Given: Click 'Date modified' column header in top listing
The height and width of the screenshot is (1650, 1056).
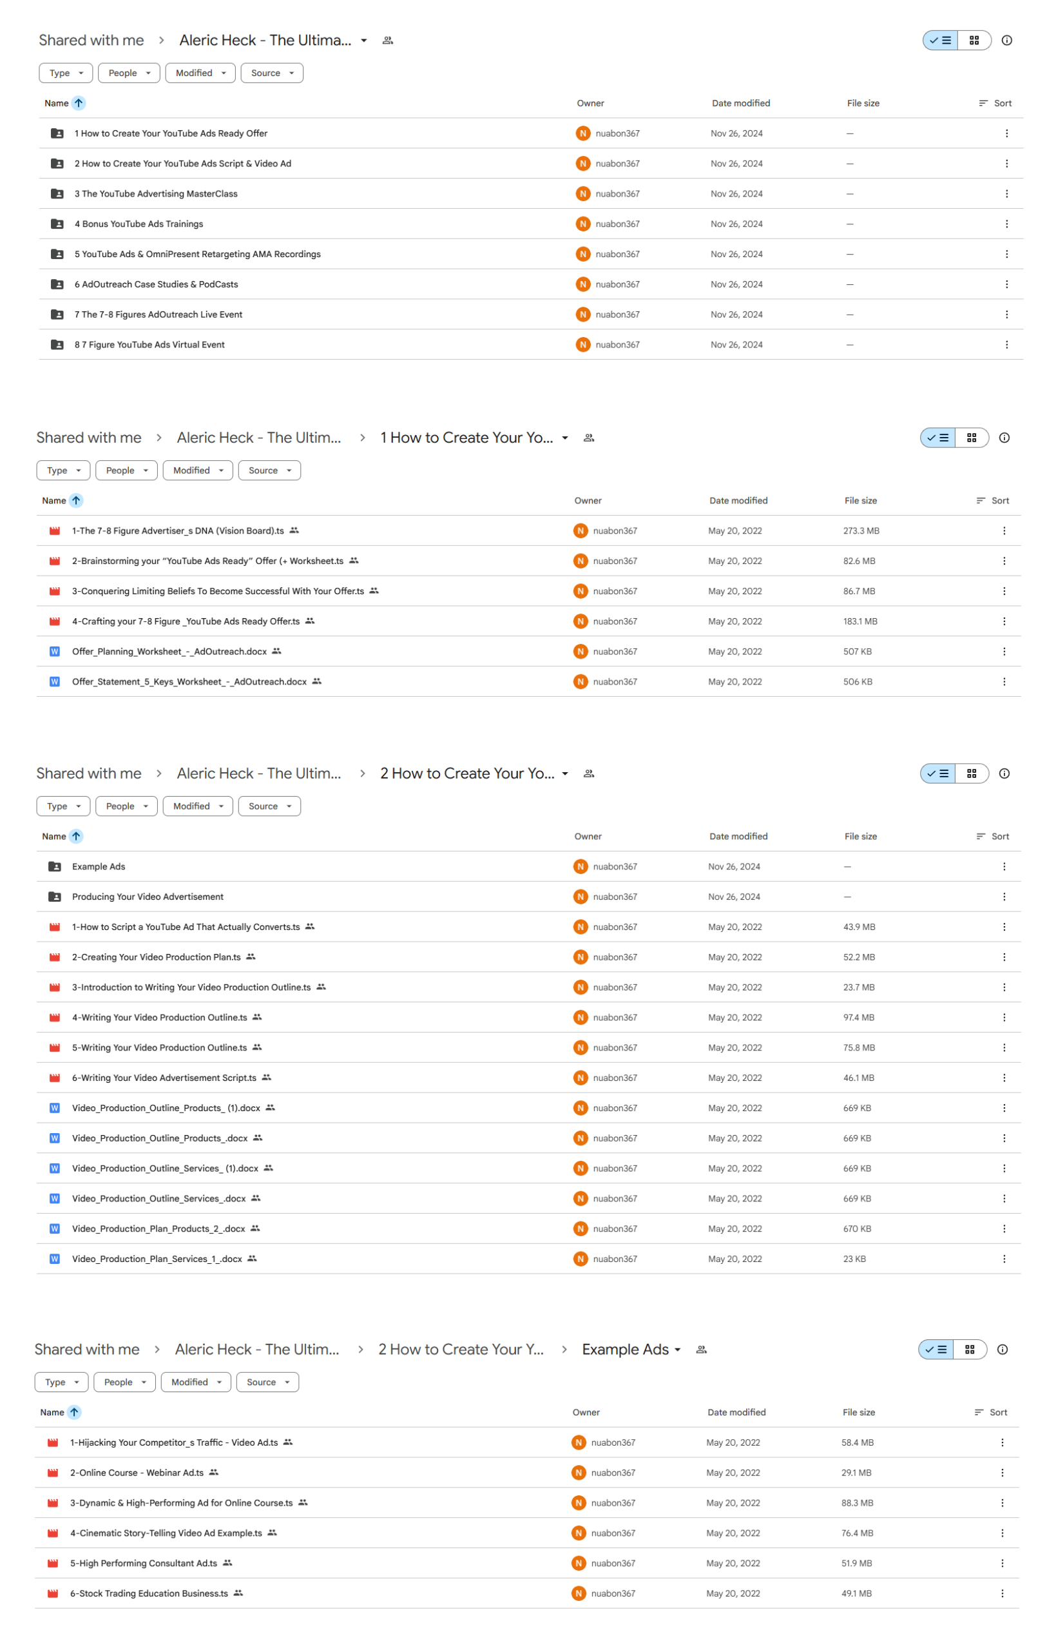Looking at the screenshot, I should click(x=740, y=103).
